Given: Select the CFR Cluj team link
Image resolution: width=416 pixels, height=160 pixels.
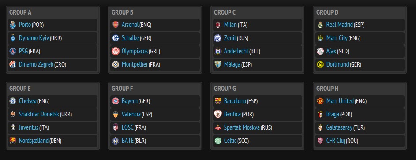Looking at the screenshot, I should [336, 141].
